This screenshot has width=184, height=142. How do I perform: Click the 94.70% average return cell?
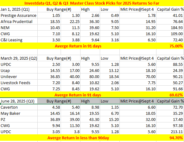pos(170,138)
